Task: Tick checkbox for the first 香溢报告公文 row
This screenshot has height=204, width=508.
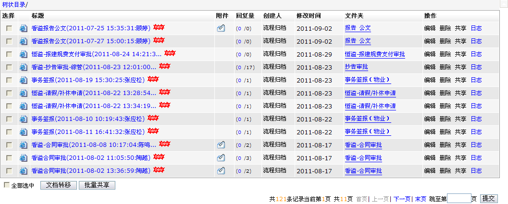Action: [9, 28]
